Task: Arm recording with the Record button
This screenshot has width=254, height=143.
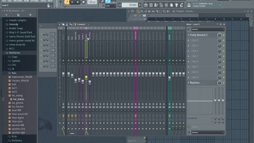Action: pos(83,2)
